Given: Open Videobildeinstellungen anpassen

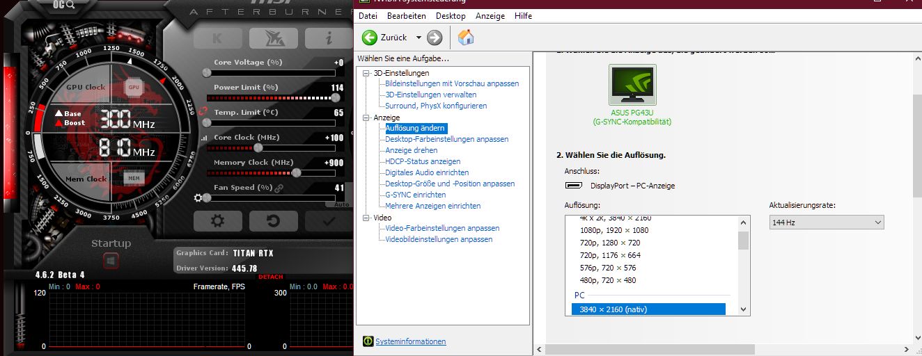Looking at the screenshot, I should coord(439,239).
